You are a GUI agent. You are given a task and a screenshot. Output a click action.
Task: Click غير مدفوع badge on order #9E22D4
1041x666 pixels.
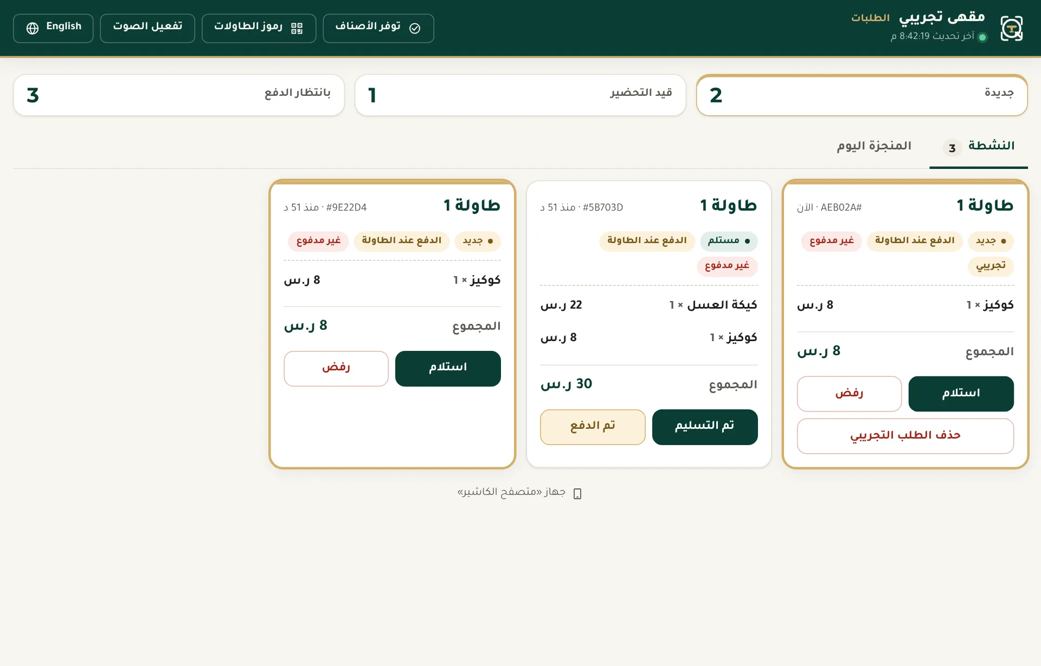[318, 241]
